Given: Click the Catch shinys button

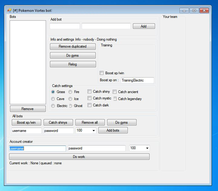Looking at the screenshot, I should (58, 122).
